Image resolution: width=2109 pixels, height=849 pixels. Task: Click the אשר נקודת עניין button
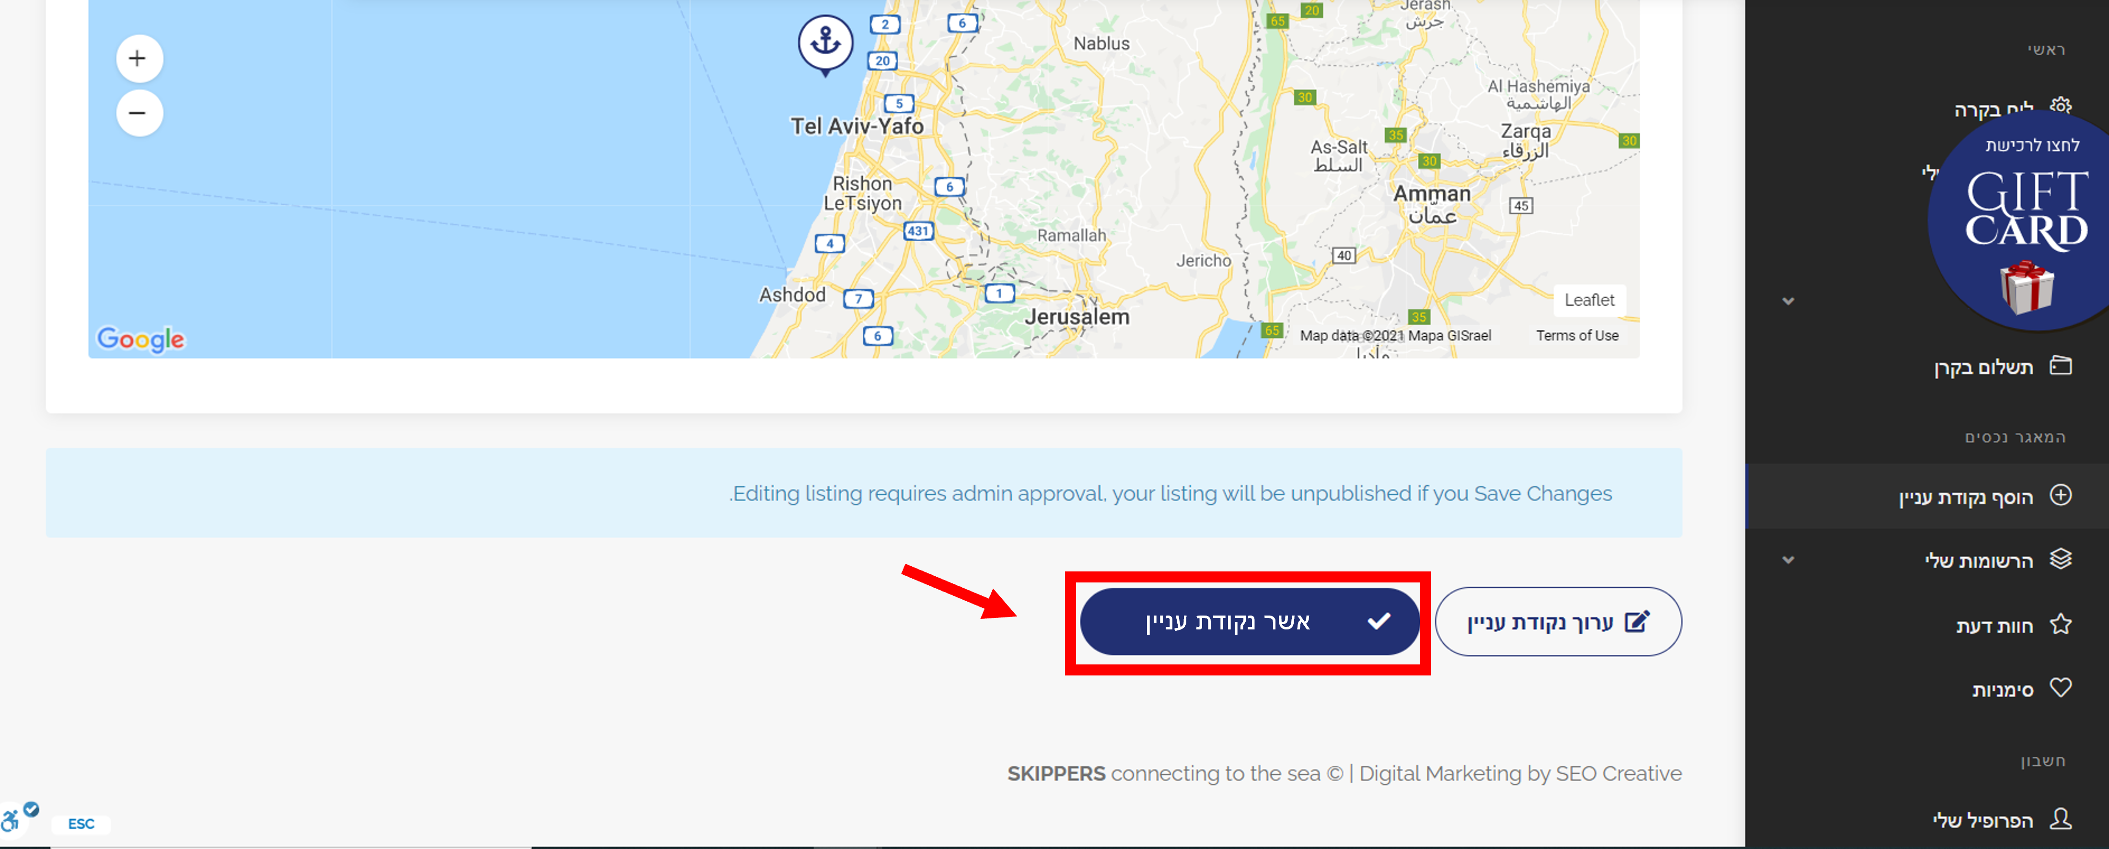[1249, 621]
